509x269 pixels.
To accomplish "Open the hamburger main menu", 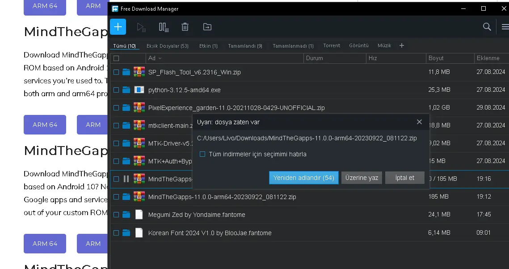I will point(505,27).
